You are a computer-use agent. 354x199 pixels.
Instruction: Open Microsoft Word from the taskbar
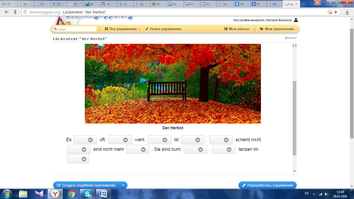[x=103, y=194]
